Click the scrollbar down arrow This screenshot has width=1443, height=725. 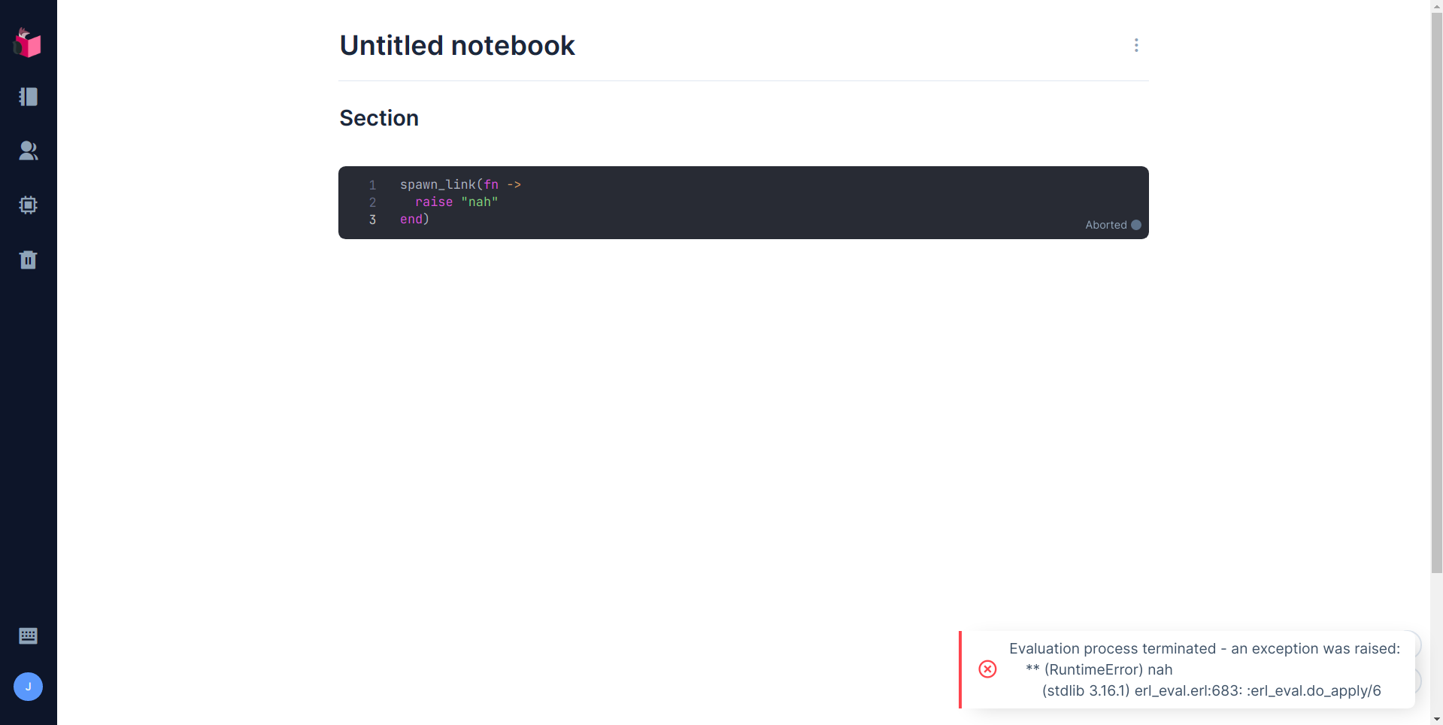click(1435, 717)
